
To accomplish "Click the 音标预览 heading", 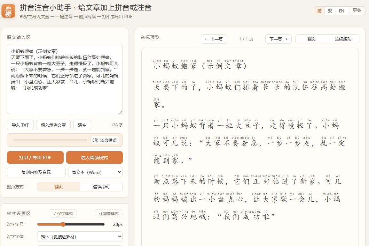I will (150, 37).
